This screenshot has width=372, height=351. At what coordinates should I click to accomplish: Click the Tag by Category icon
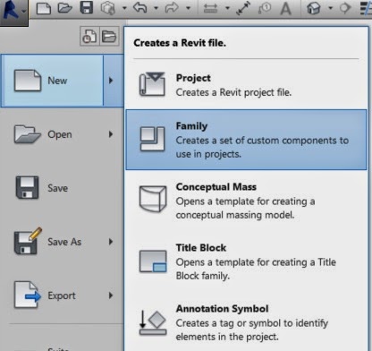pyautogui.click(x=265, y=8)
